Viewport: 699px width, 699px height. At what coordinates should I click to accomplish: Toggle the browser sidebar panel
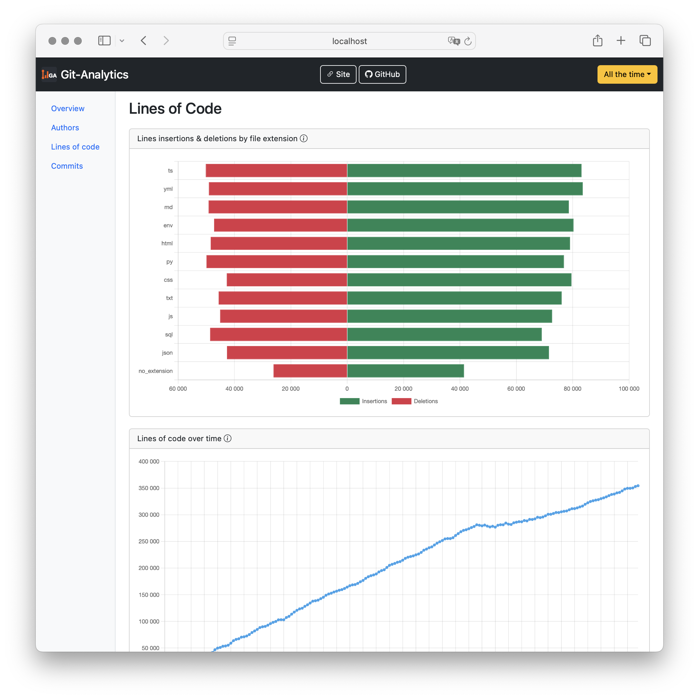click(104, 41)
